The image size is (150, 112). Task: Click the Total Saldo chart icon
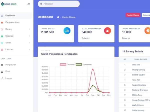click(67, 31)
